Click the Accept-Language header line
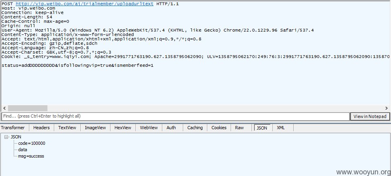 [x=45, y=48]
